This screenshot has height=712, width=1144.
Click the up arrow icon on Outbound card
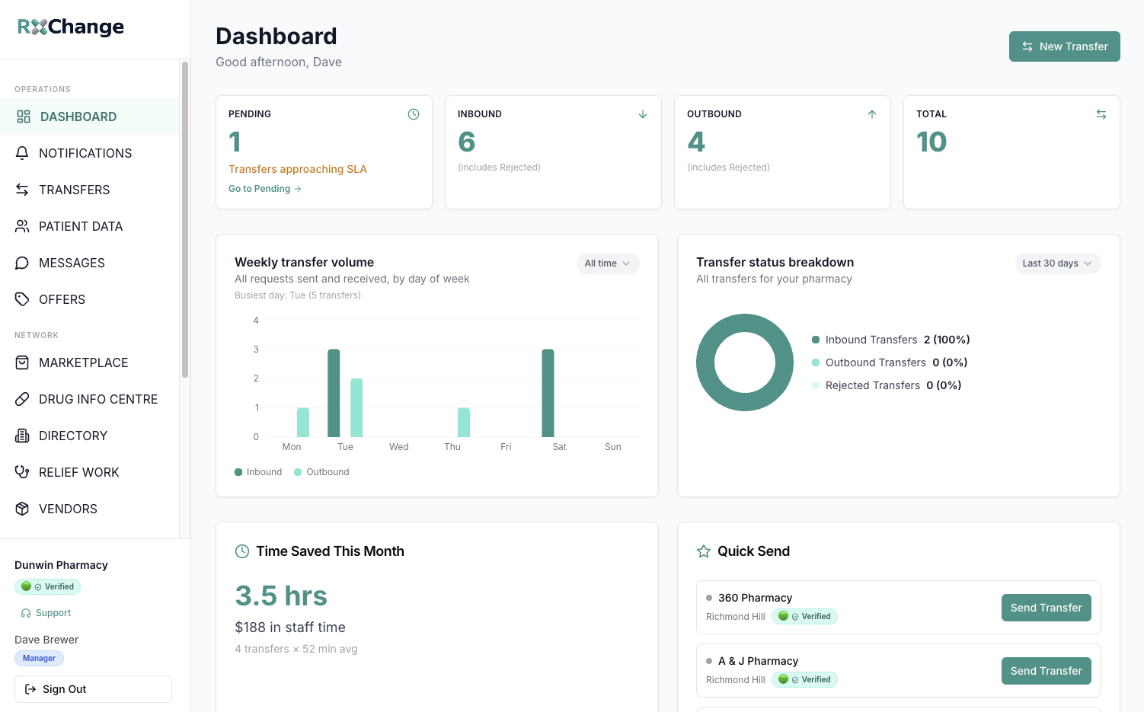tap(872, 114)
